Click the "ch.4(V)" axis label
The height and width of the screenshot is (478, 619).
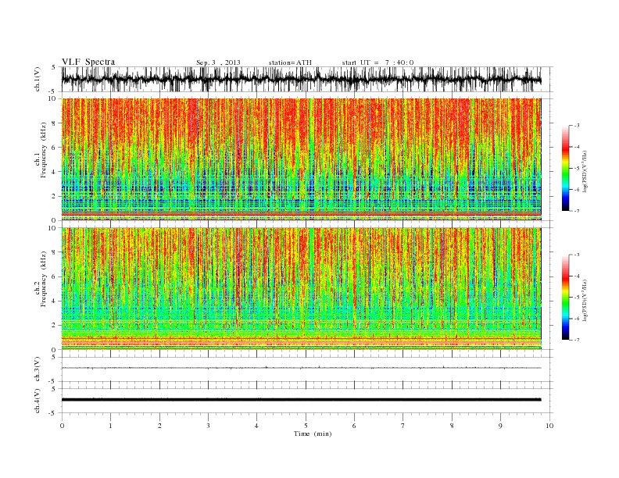click(x=38, y=401)
